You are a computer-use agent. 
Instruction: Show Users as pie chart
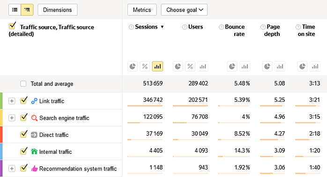(178, 66)
